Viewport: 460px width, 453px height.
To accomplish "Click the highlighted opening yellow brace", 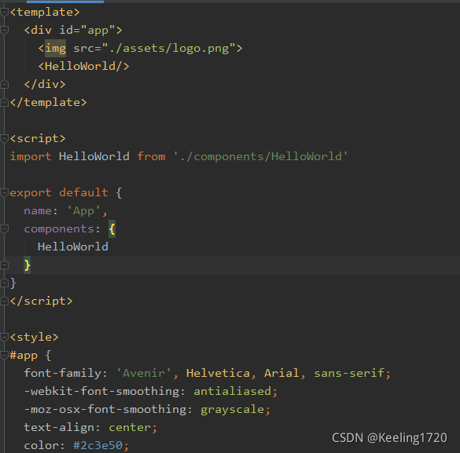I will click(x=112, y=229).
